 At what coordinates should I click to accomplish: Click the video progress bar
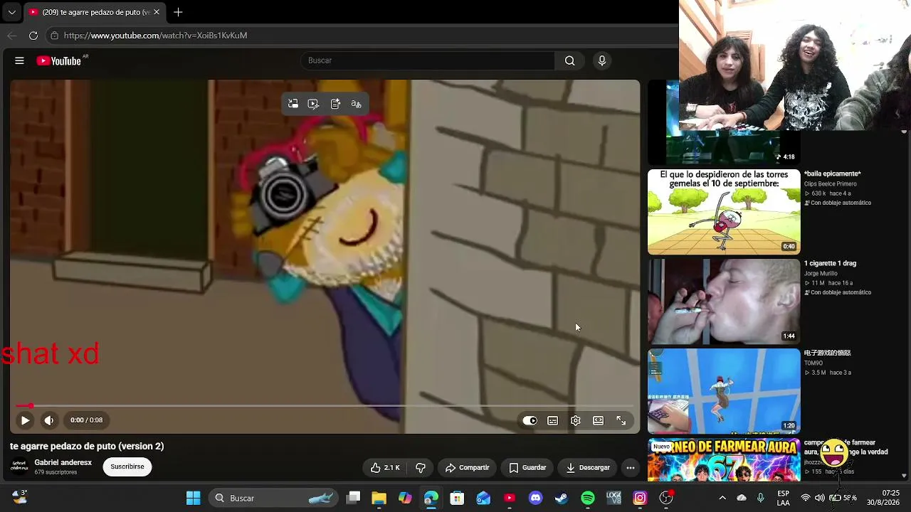tap(325, 406)
